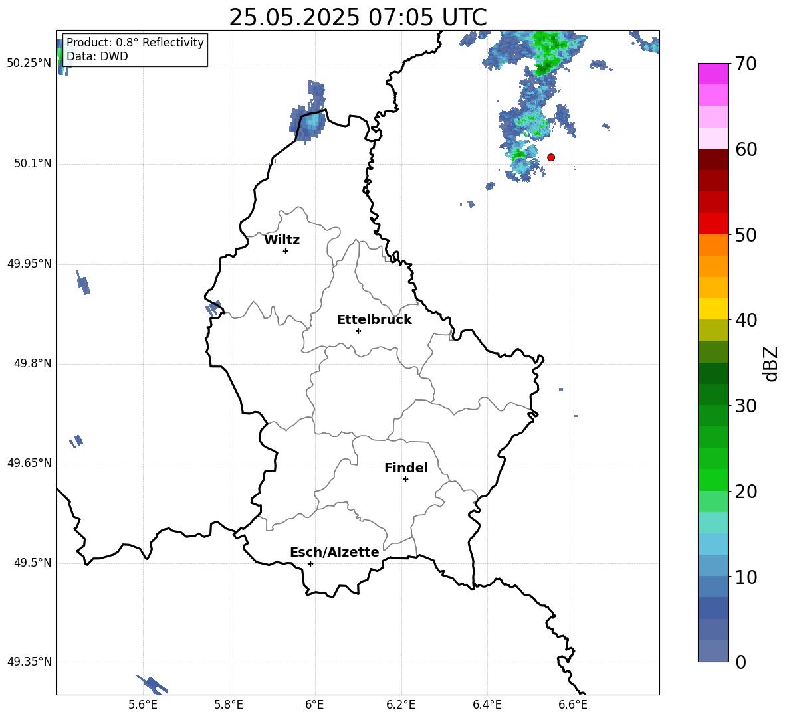Click the bright green 20 dBZ color band
Viewport: 787px width, 718px height.
point(713,480)
